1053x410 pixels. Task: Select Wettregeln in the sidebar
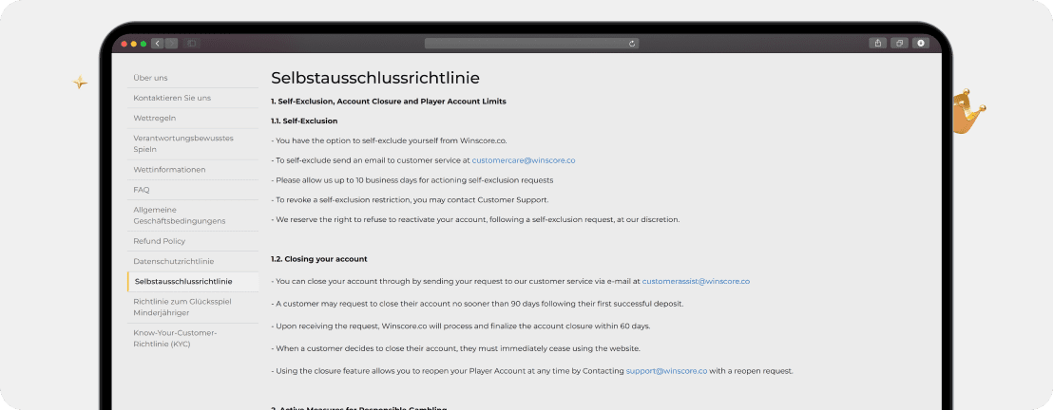click(x=155, y=118)
